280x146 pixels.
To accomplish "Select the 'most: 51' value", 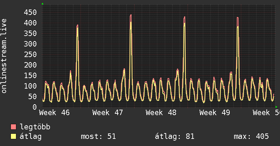I will pos(99,136).
